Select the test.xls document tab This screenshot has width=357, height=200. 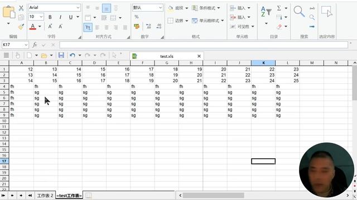point(166,56)
